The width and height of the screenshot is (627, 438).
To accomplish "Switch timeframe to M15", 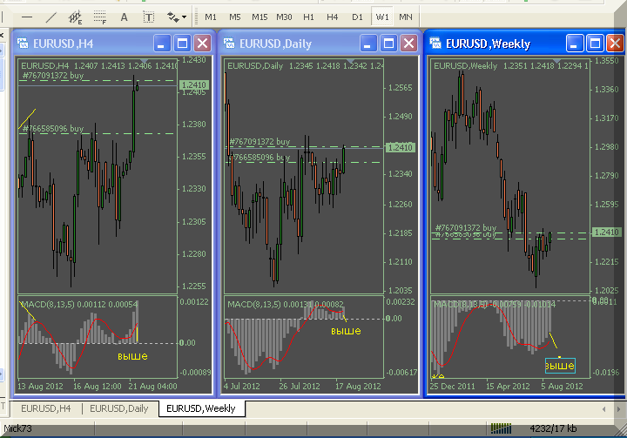I will click(259, 17).
